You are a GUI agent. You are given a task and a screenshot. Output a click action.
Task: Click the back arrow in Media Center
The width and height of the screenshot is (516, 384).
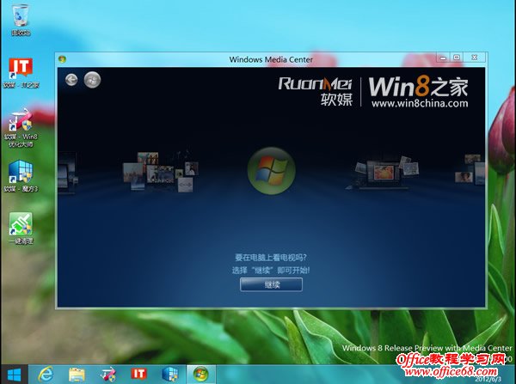click(71, 80)
